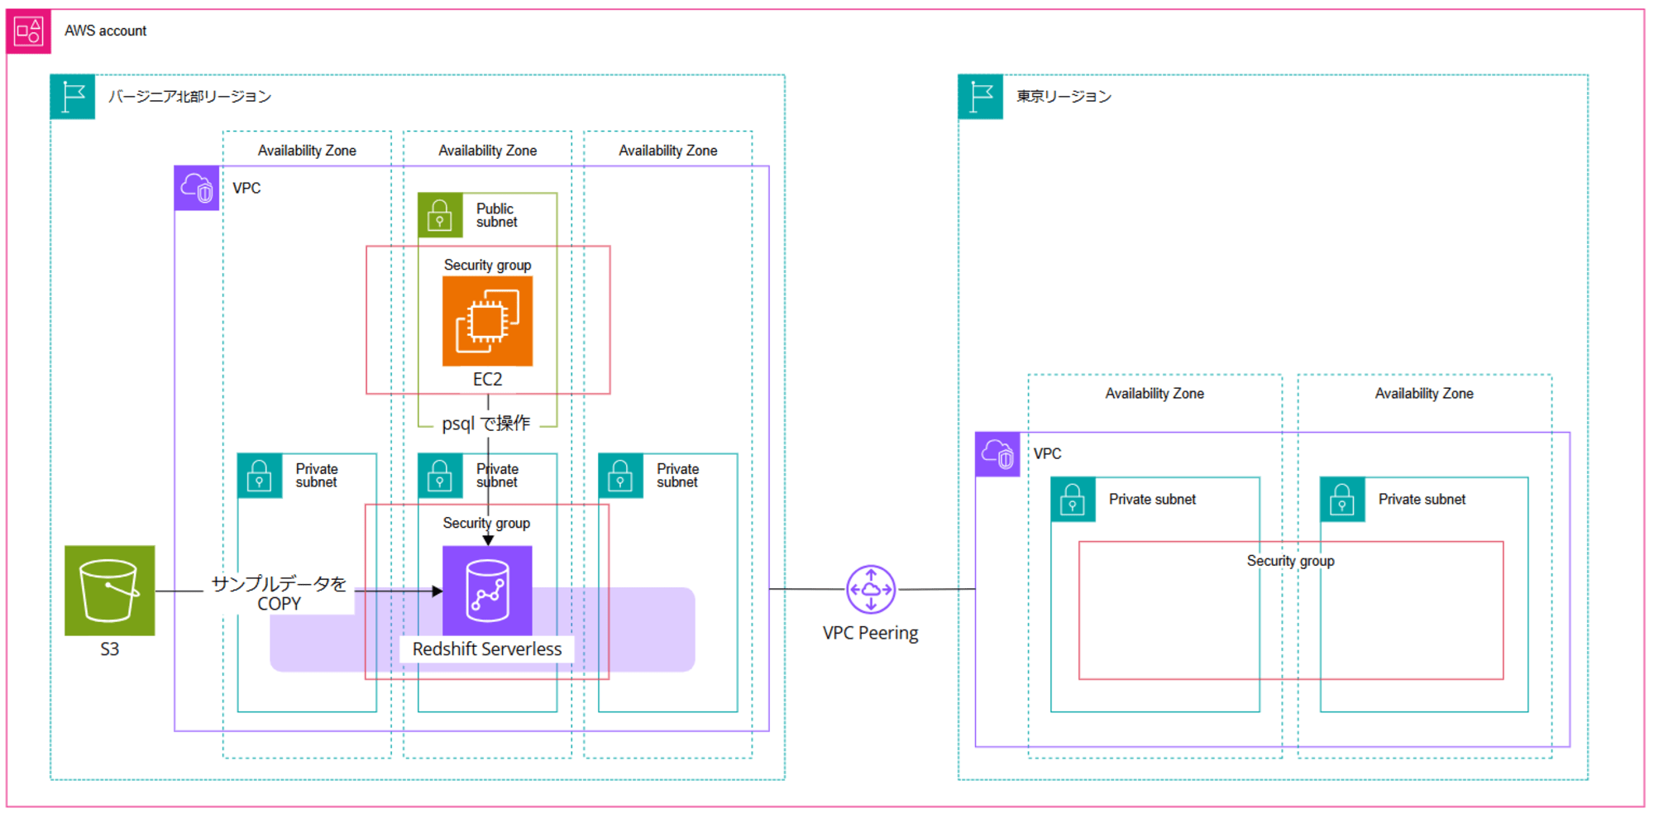Click the 'VPC' label in Virginia region
The image size is (1654, 814).
point(246,189)
